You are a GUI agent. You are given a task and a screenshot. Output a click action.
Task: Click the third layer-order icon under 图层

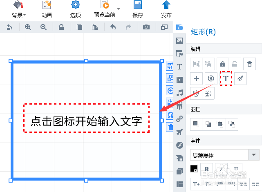click(x=220, y=124)
